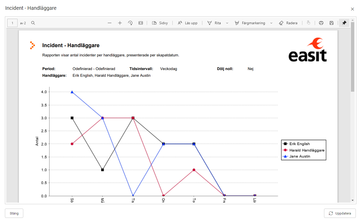Screen dimensions: 361x223
Task: Select the Radera eraser tool
Action: coord(288,23)
